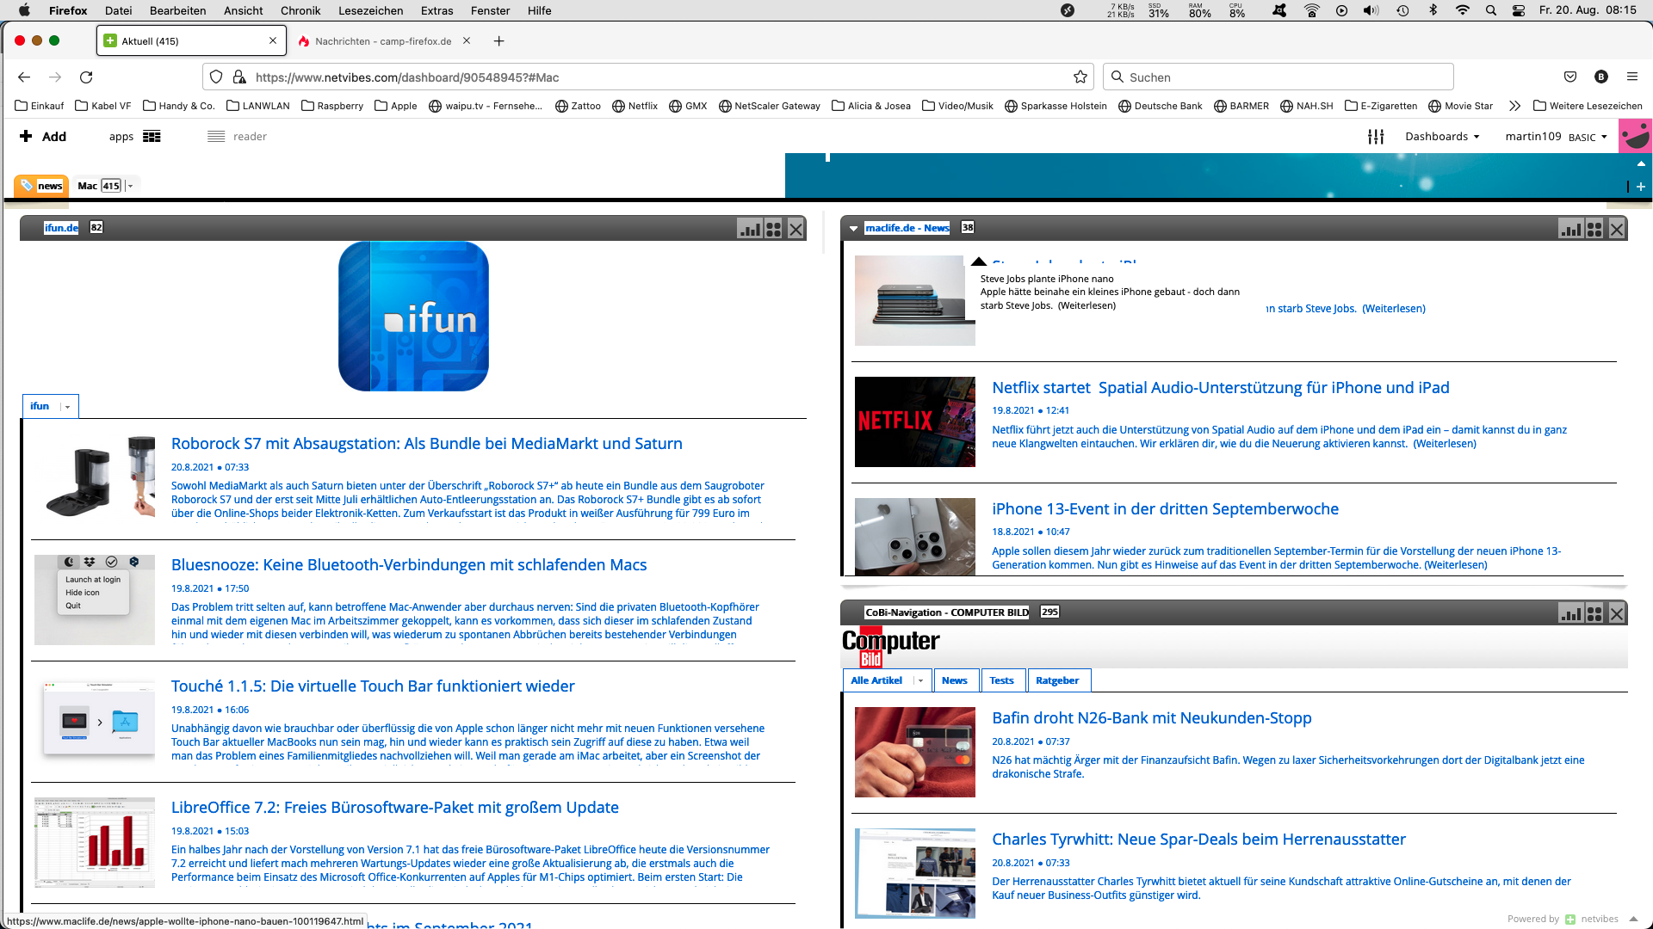This screenshot has height=929, width=1653.
Task: Open Pocket save icon in toolbar
Action: (1570, 77)
